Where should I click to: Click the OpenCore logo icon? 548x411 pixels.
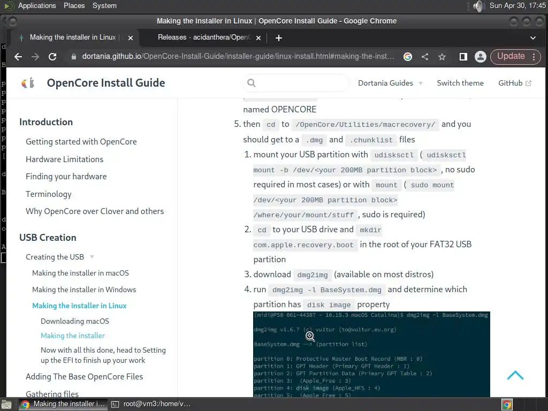pos(28,83)
